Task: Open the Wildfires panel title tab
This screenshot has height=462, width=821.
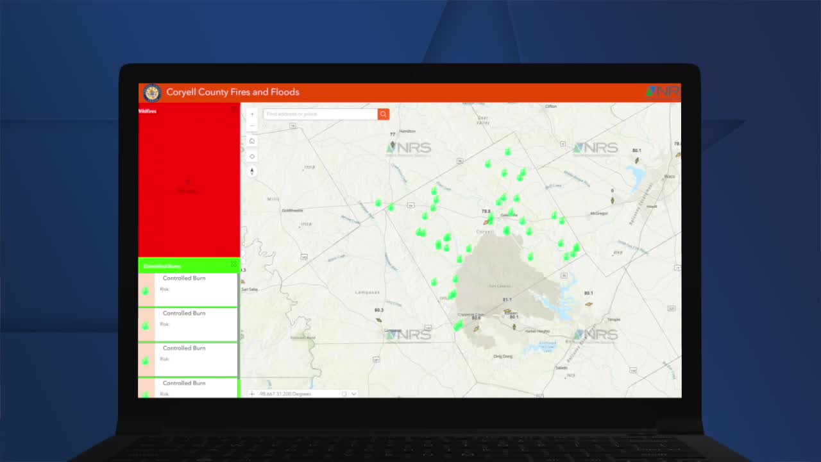Action: [149, 110]
